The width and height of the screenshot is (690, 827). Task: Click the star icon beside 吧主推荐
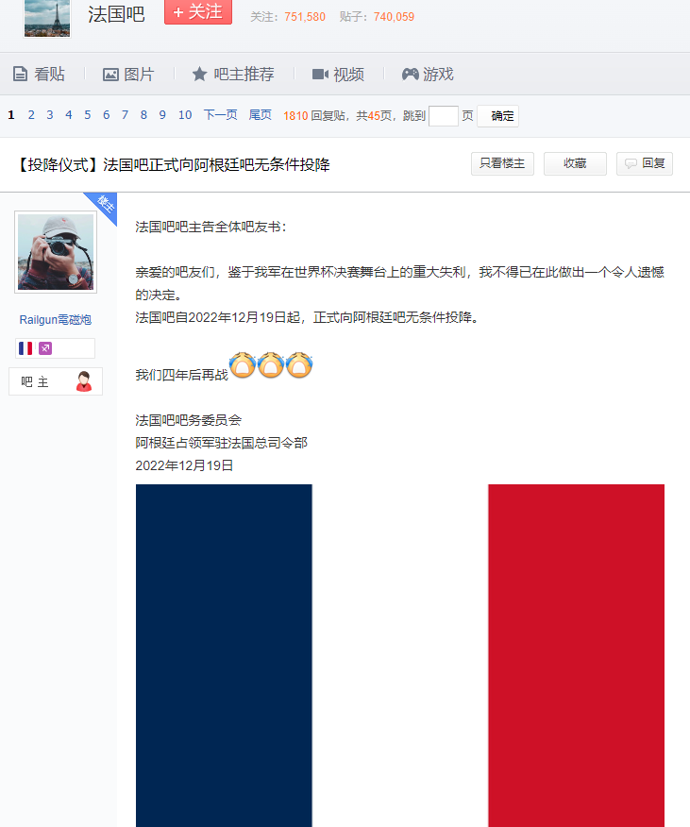199,74
